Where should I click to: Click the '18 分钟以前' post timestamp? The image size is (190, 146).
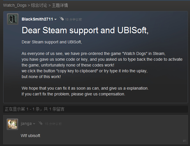[73, 19]
